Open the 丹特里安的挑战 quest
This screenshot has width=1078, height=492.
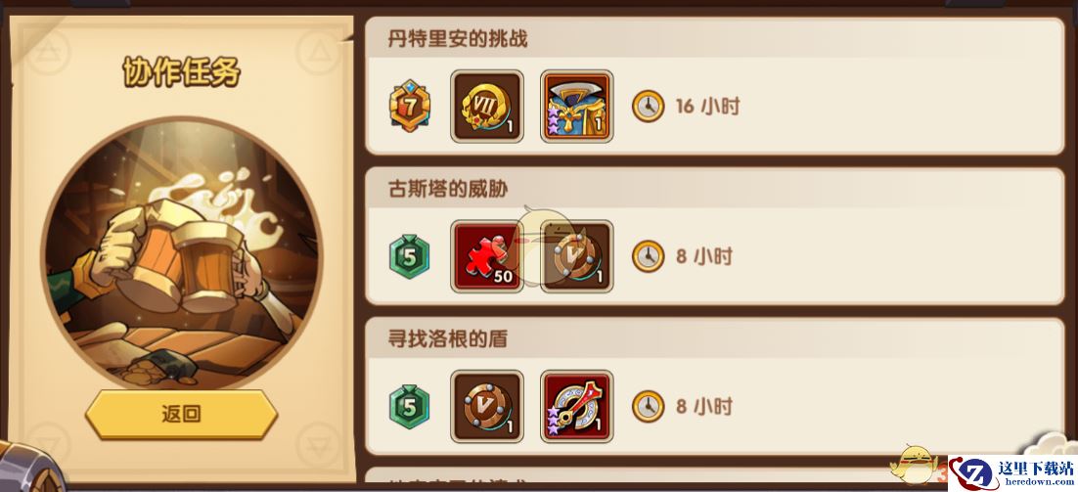tap(714, 86)
